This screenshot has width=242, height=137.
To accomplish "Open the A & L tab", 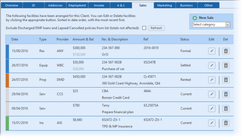I will (121, 6).
